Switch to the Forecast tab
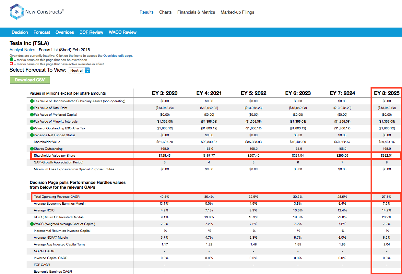Viewport: 402px width, 274px height. (42, 32)
